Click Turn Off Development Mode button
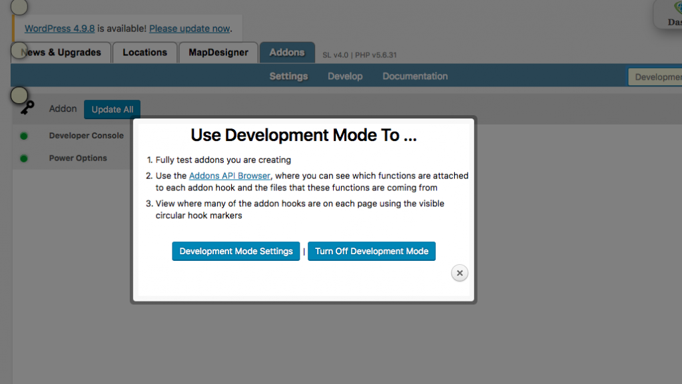The image size is (682, 384). click(372, 252)
